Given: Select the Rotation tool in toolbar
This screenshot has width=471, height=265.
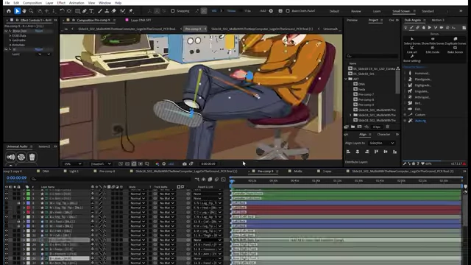Looking at the screenshot, I should click(62, 11).
